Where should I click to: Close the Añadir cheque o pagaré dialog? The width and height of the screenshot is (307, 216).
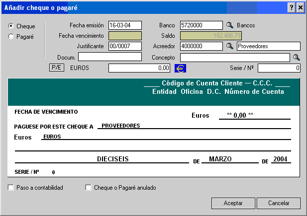point(300,8)
